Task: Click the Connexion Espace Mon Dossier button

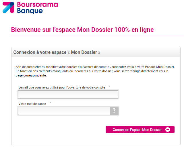Action: click(x=140, y=130)
